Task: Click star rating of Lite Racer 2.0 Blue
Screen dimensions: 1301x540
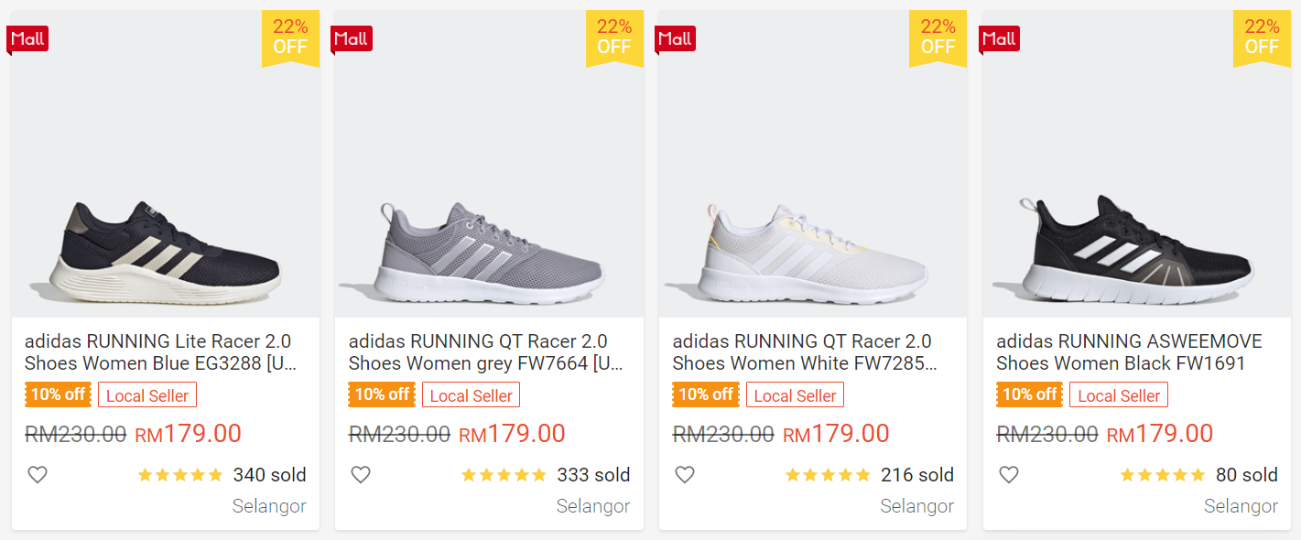Action: pos(180,475)
